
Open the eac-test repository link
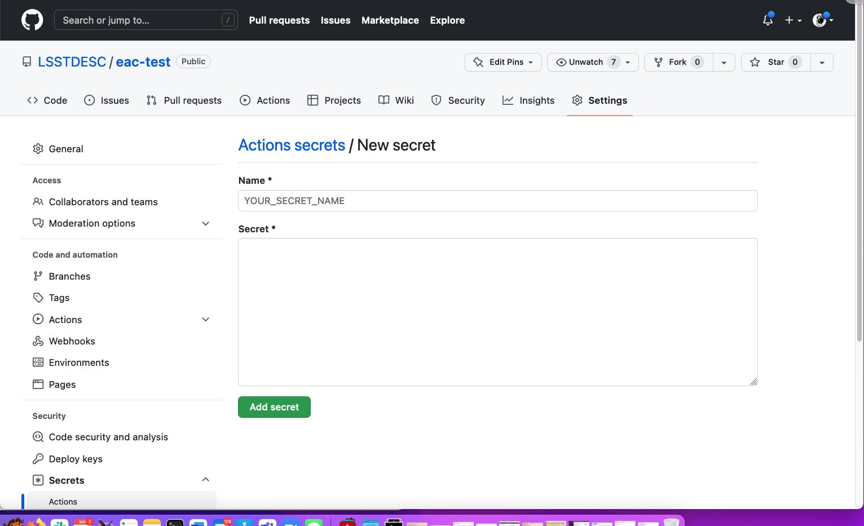pos(143,62)
